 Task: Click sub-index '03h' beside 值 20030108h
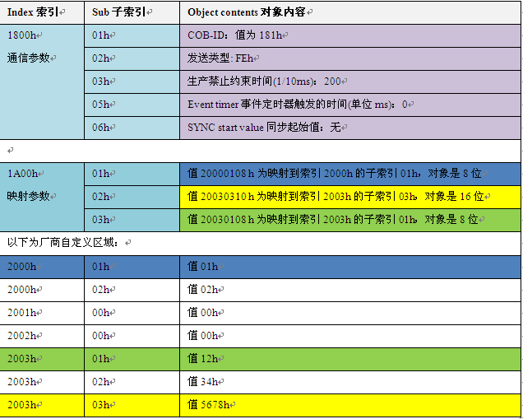point(132,220)
